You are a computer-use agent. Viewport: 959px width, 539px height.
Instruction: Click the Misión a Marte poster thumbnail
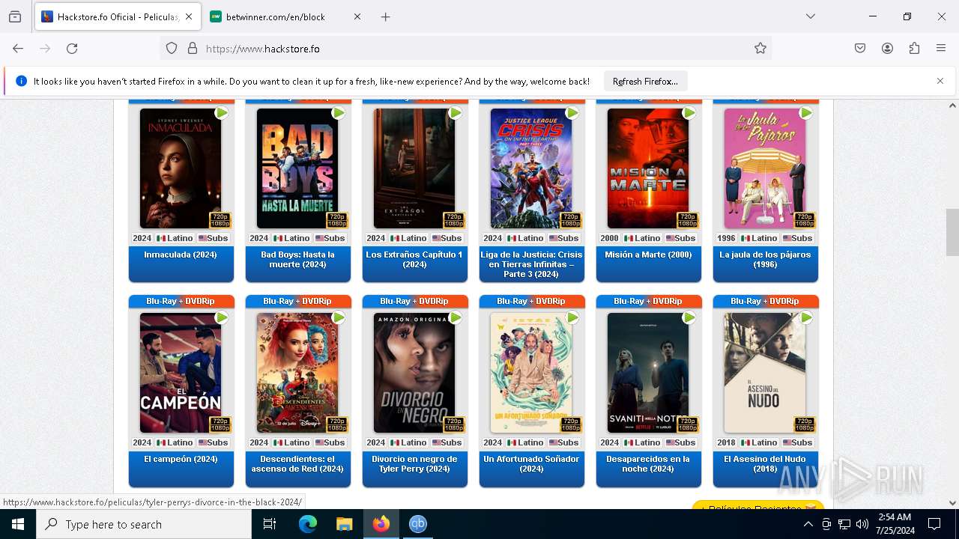click(x=648, y=168)
